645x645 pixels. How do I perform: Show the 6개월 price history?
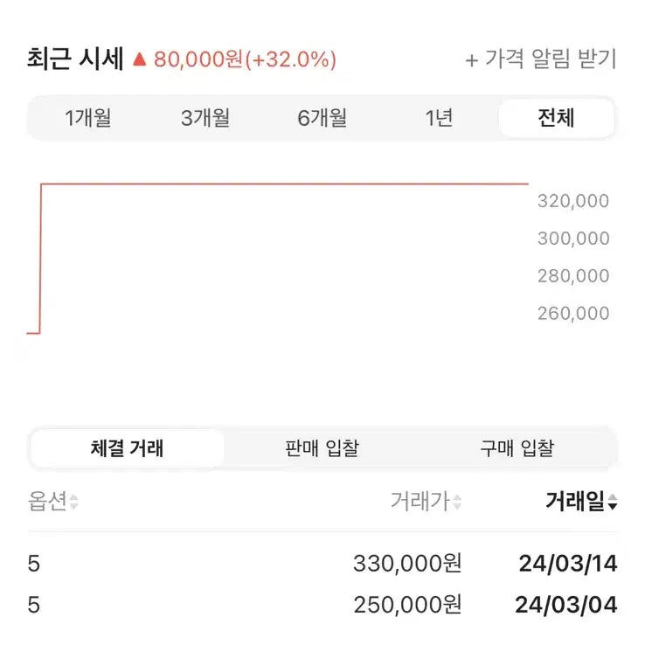point(322,118)
